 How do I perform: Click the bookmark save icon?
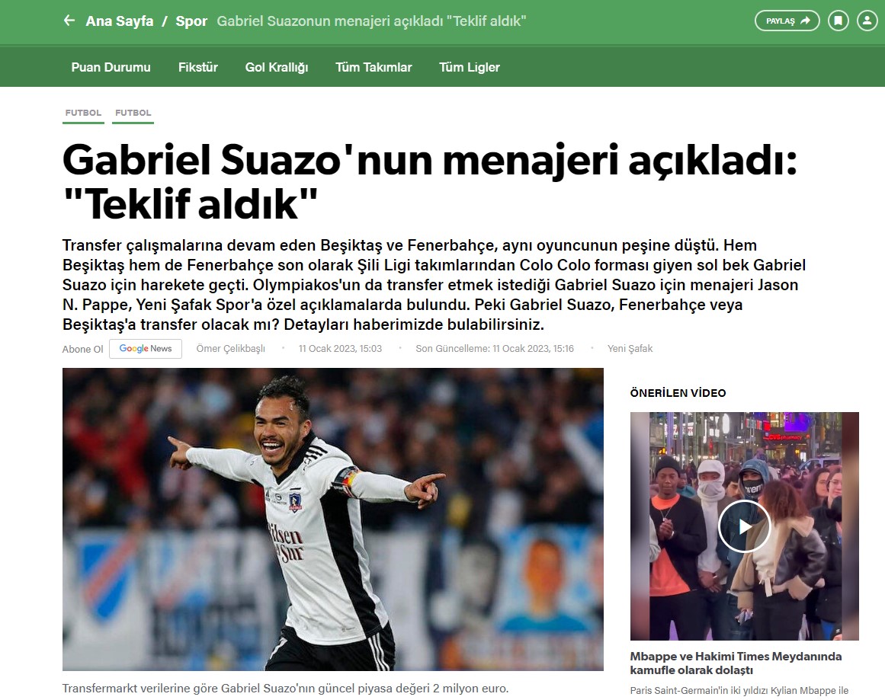(x=839, y=21)
